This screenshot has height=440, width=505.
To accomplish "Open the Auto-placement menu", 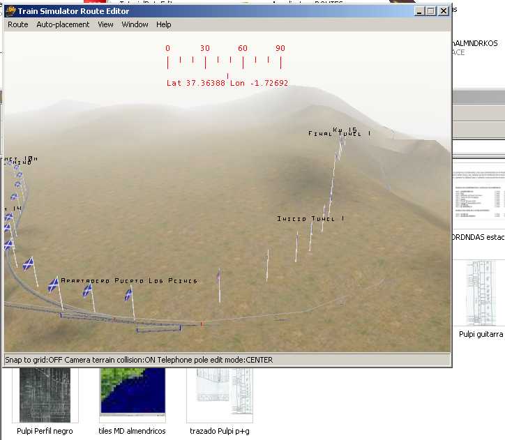I will [x=63, y=24].
